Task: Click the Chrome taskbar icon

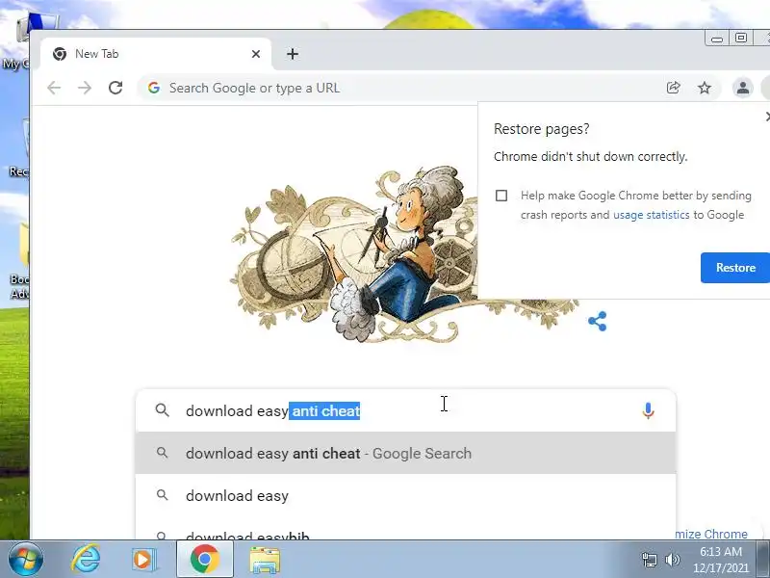Action: [205, 560]
